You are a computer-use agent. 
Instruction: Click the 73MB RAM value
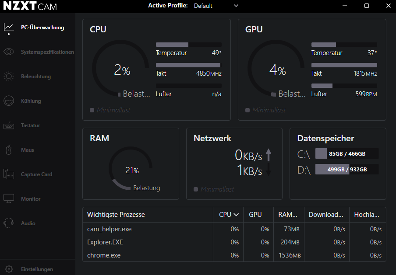pos(292,229)
